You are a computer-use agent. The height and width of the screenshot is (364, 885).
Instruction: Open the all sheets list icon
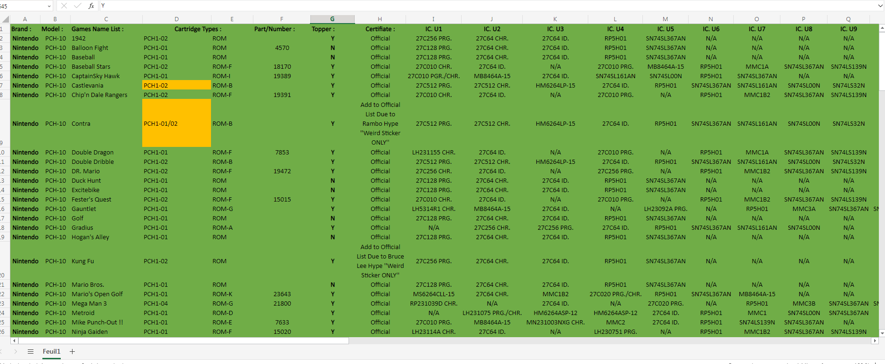pos(31,351)
